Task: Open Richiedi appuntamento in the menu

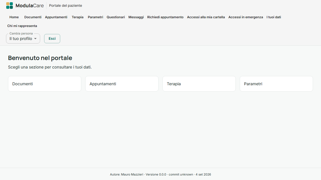Action: (x=165, y=17)
